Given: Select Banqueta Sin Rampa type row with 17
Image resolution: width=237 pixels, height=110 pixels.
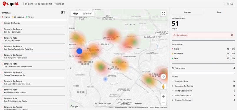Looking at the screenshot, I should (203, 86).
